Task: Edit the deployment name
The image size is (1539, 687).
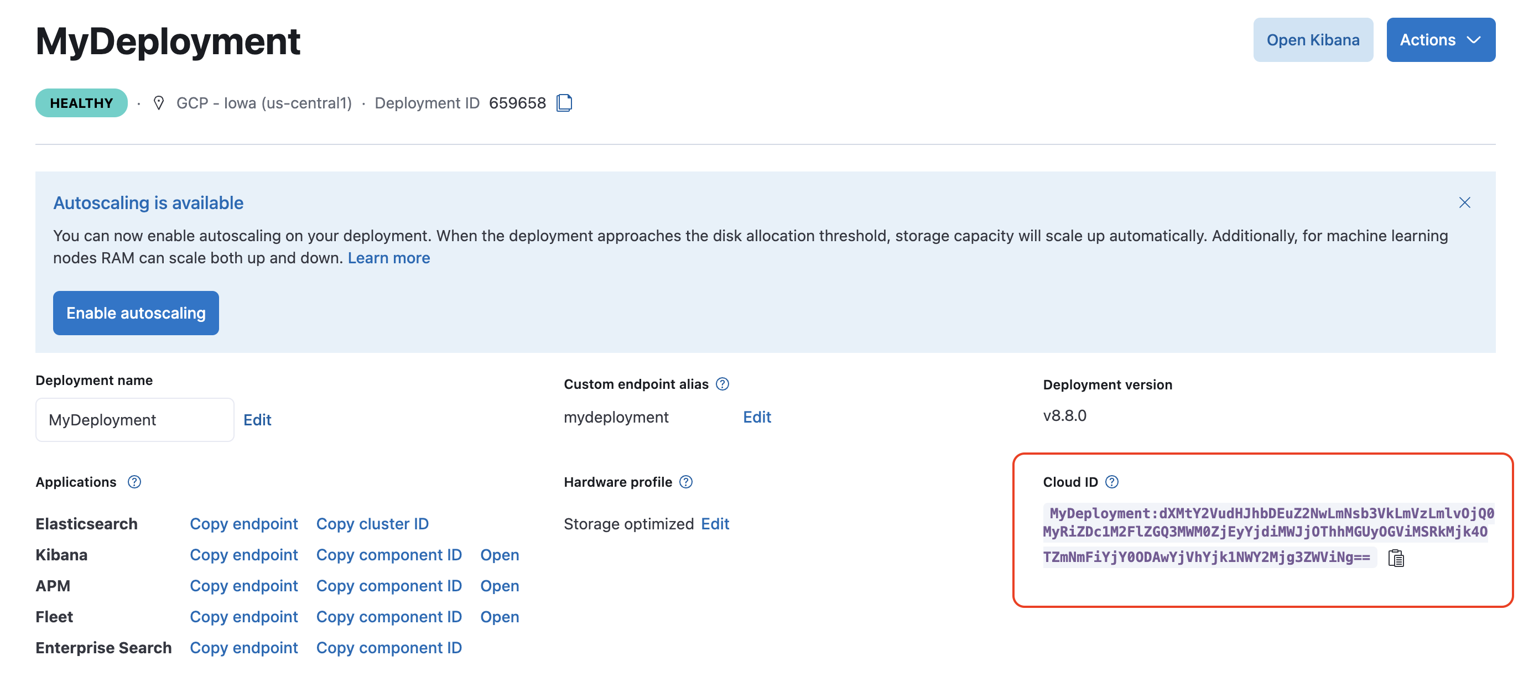Action: pyautogui.click(x=257, y=419)
